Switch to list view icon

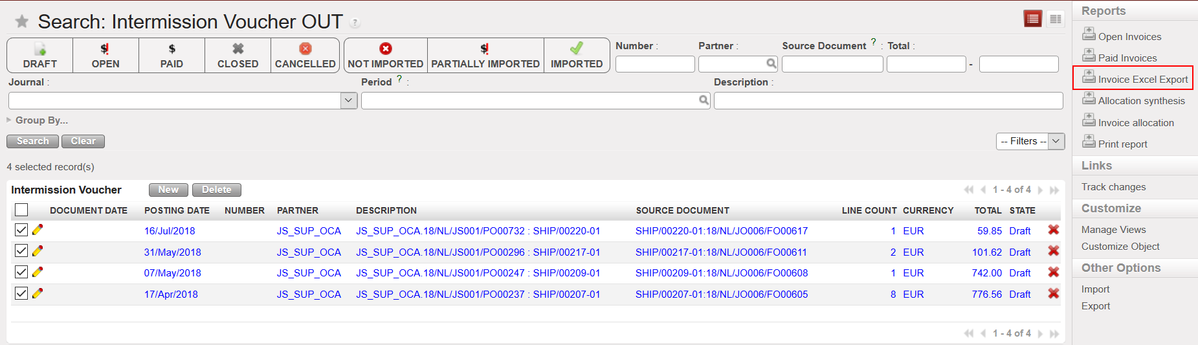click(x=1032, y=19)
